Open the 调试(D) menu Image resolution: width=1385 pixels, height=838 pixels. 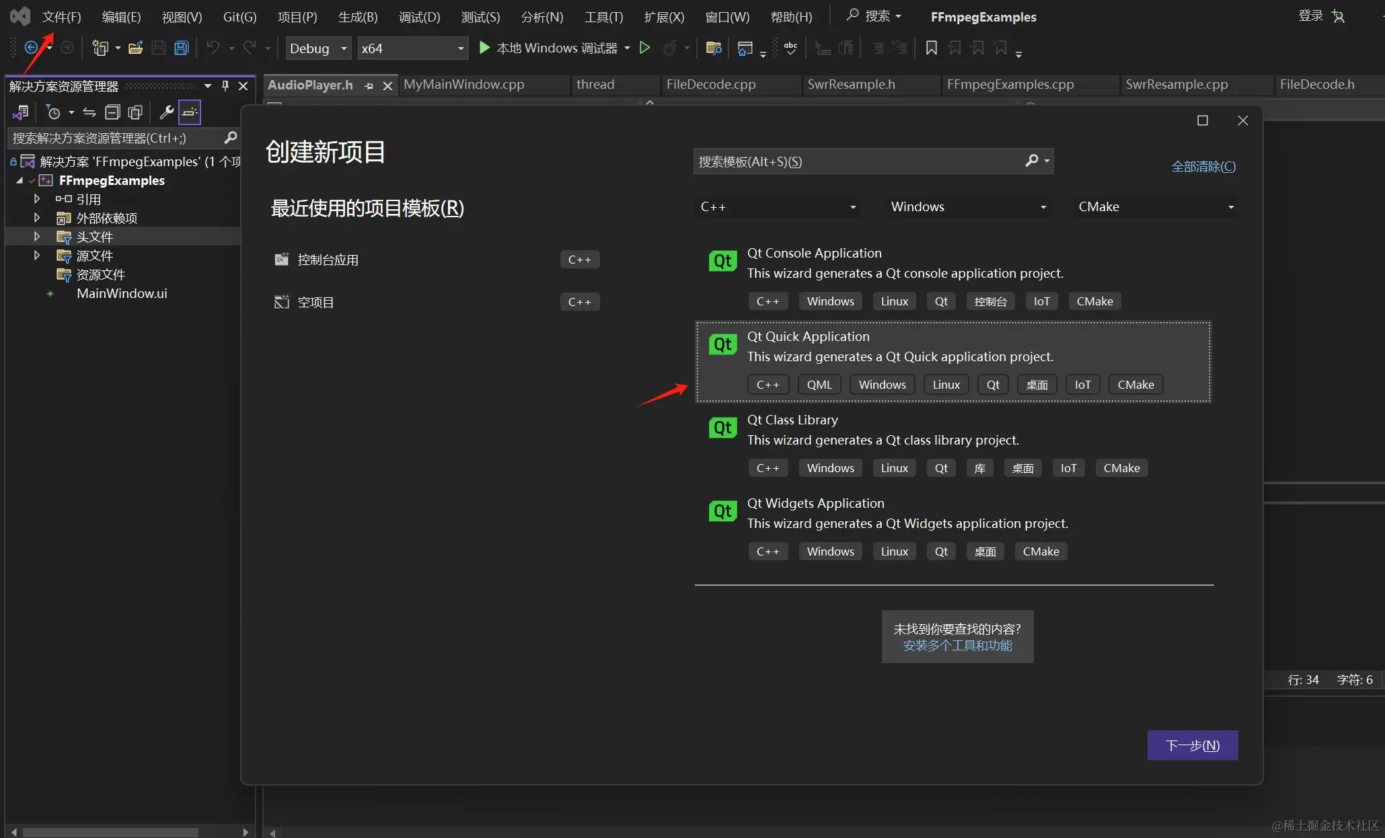pyautogui.click(x=419, y=17)
